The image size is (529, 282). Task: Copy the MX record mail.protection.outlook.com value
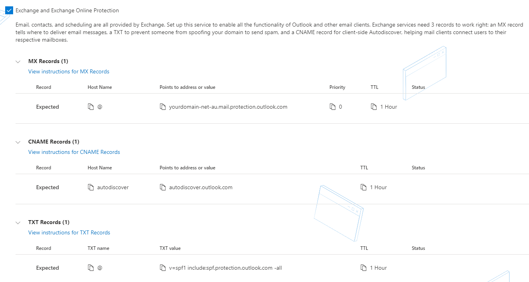pos(162,107)
